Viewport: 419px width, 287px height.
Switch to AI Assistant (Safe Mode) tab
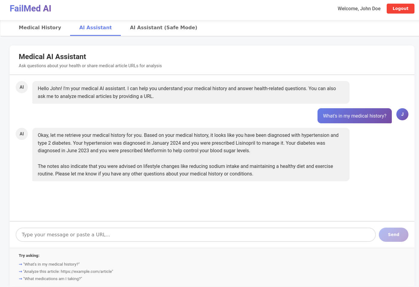click(163, 28)
